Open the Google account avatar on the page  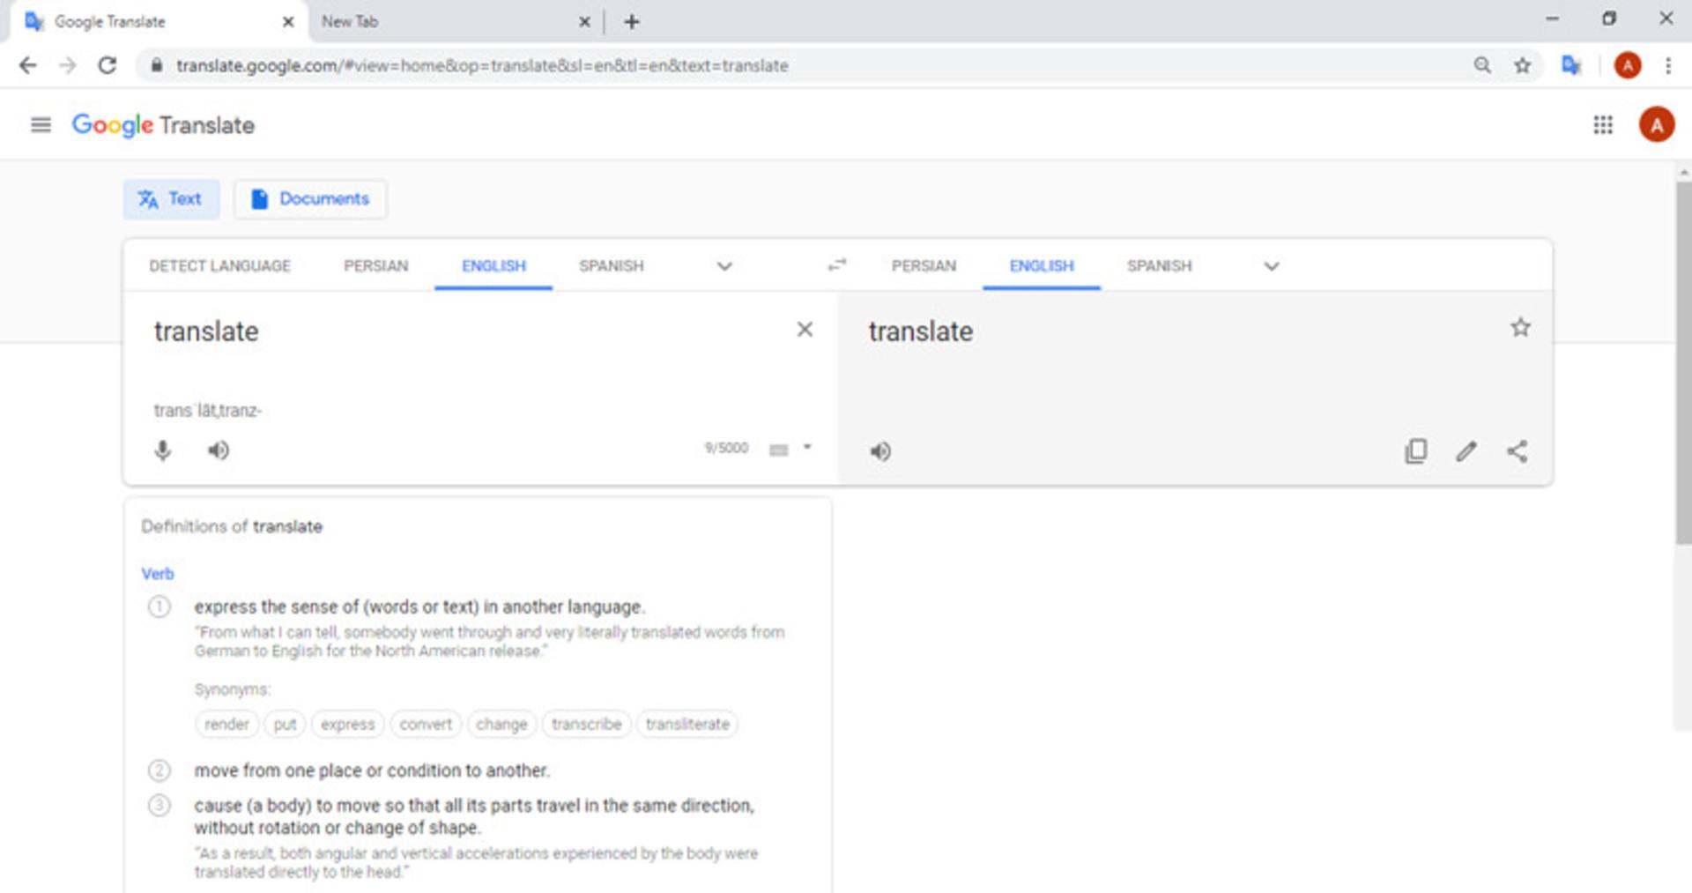click(1656, 125)
